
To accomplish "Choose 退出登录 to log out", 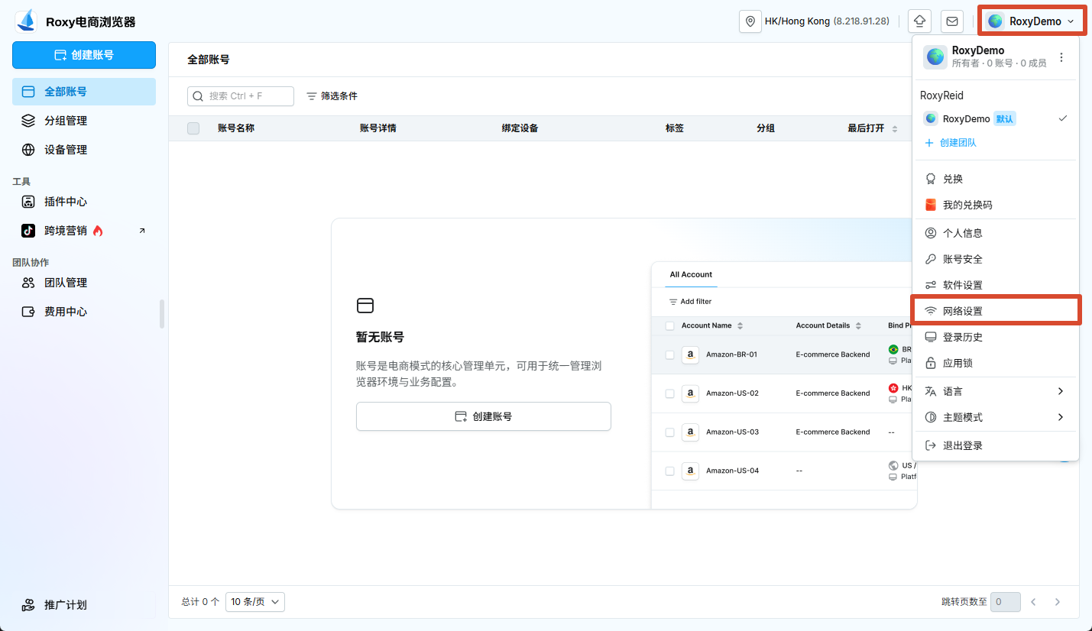I will tap(996, 445).
